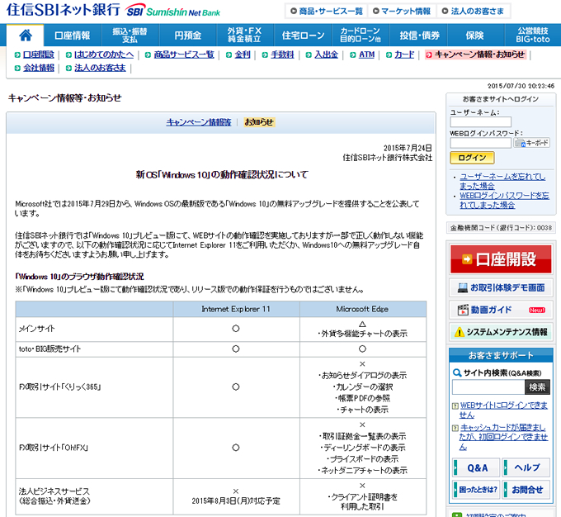561x517 pixels.
Task: Select the 住宅ローン tab
Action: pyautogui.click(x=303, y=36)
